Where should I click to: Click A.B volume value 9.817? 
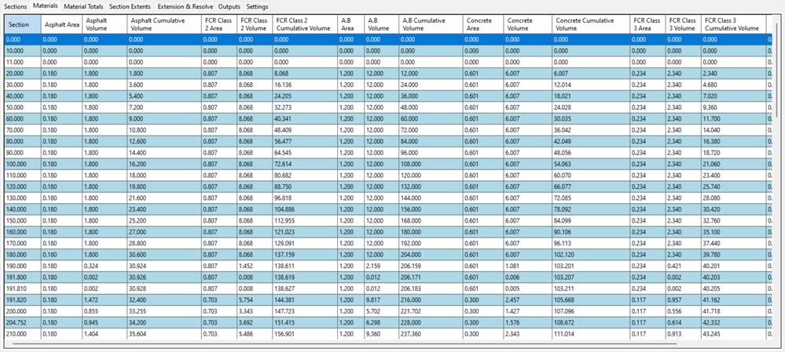click(381, 299)
